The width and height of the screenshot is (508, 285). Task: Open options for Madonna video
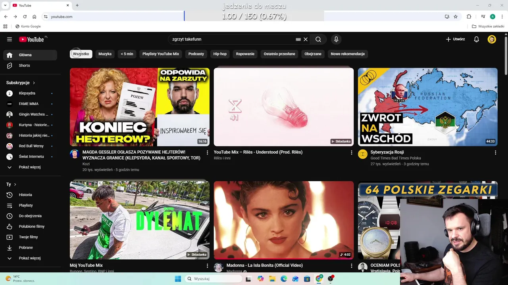click(351, 266)
